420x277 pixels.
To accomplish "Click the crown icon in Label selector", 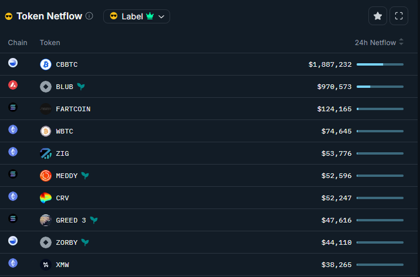I will 150,16.
